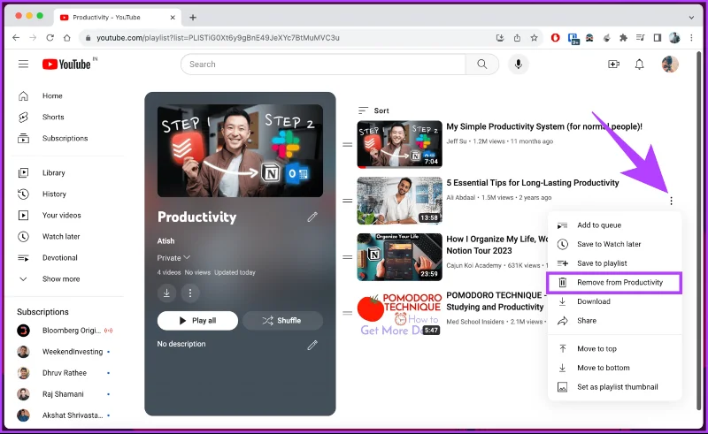The height and width of the screenshot is (434, 708).
Task: Click the browser home icon
Action: (x=67, y=38)
